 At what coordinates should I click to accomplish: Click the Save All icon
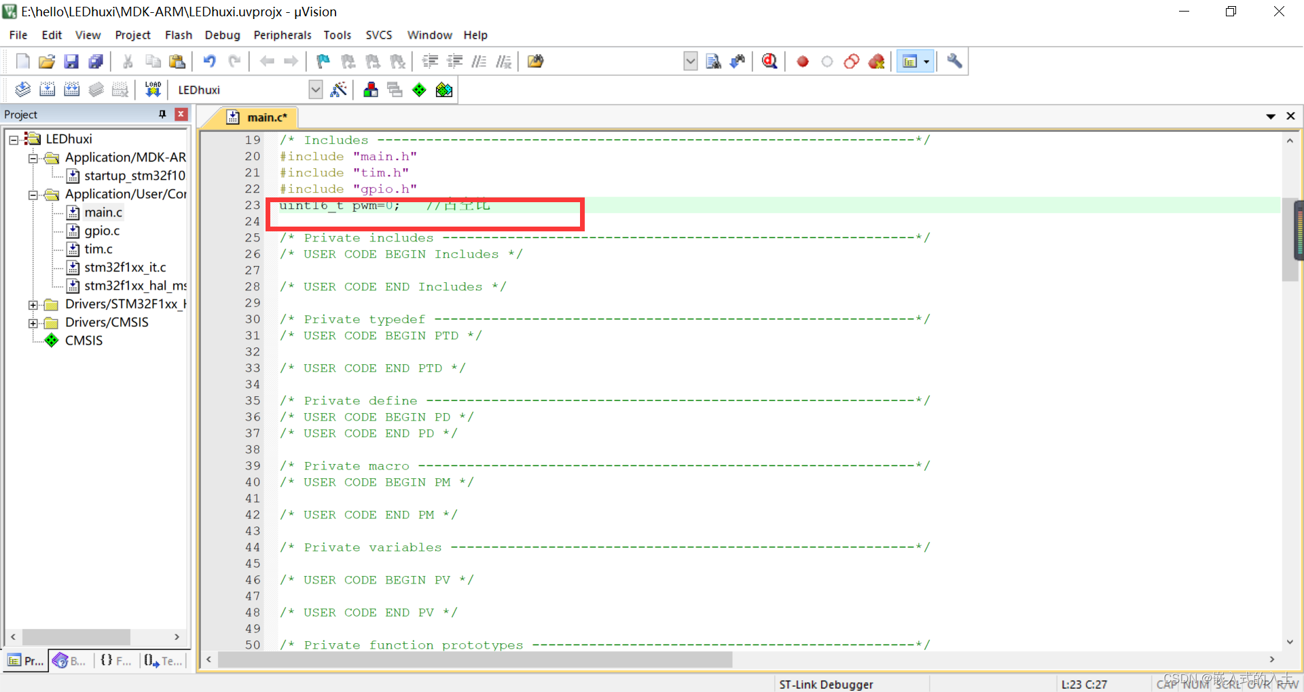[96, 62]
